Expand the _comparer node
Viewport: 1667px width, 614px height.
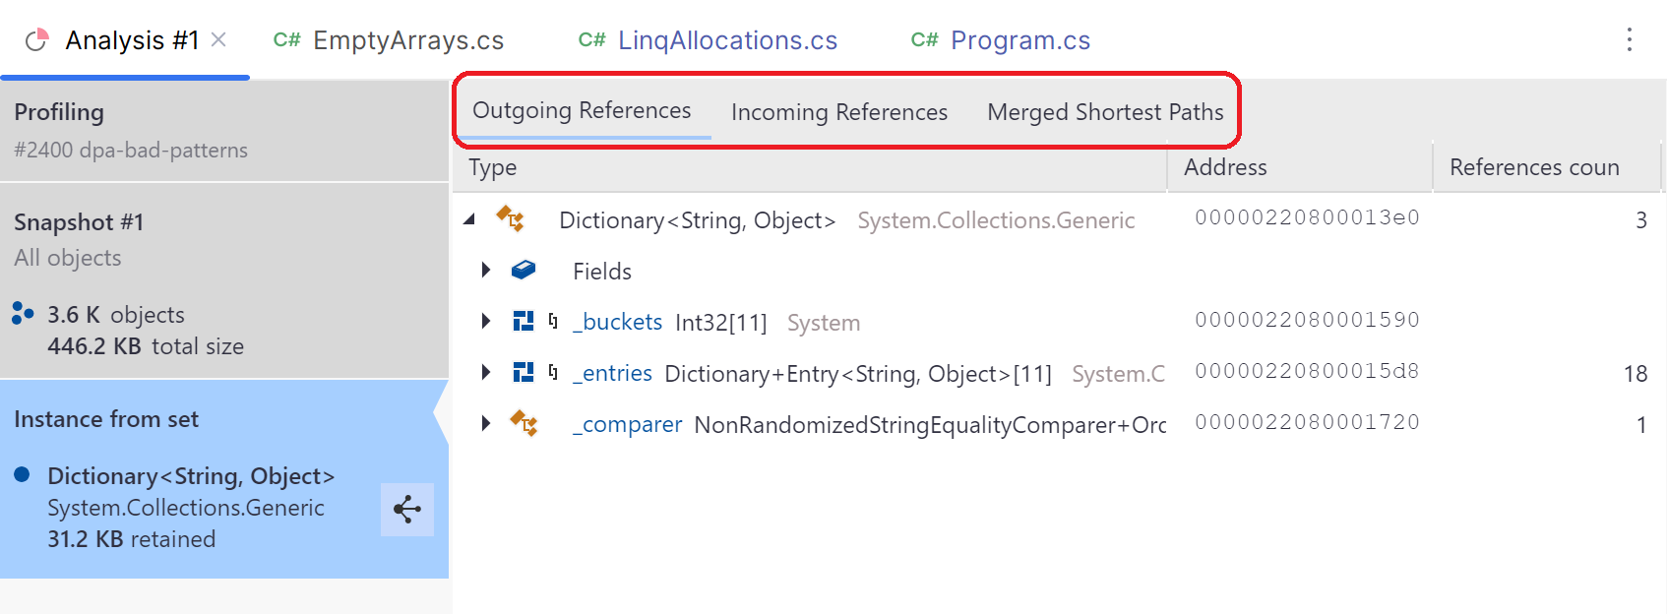(x=484, y=423)
